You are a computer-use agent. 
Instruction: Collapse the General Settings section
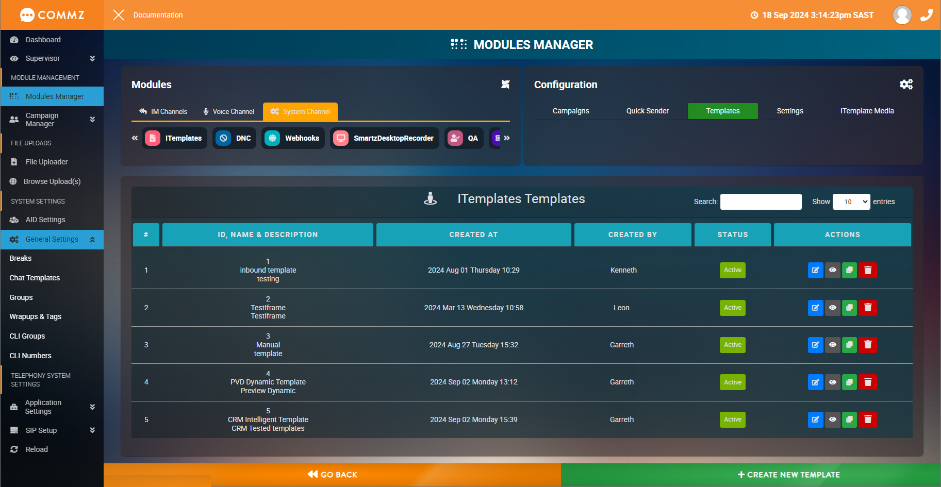pos(92,239)
